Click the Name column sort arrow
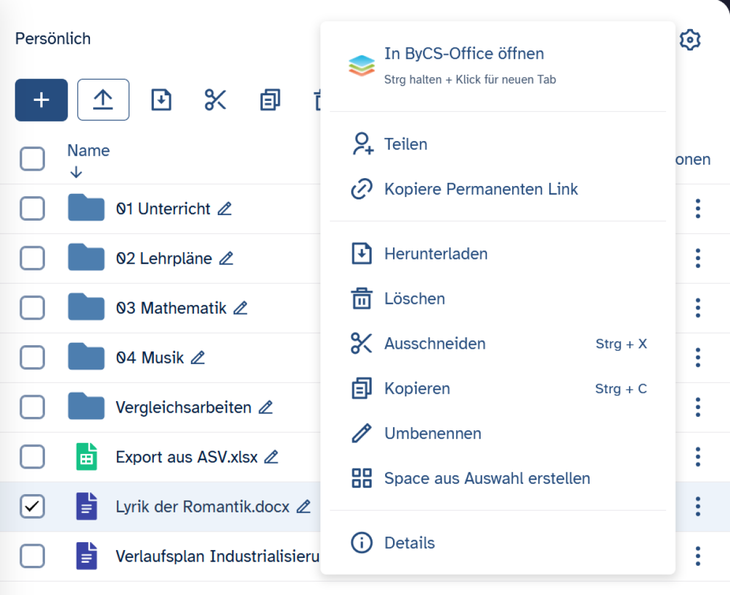 point(76,173)
